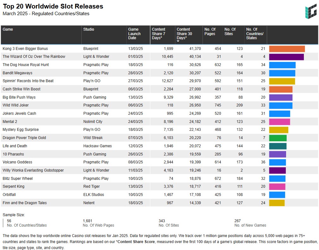Sort by the Studio column header
319x250 pixels.
[x=89, y=29]
